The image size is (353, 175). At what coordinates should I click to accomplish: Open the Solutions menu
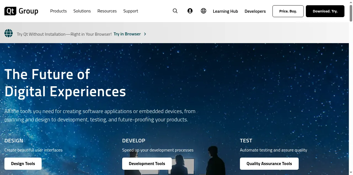pos(82,11)
